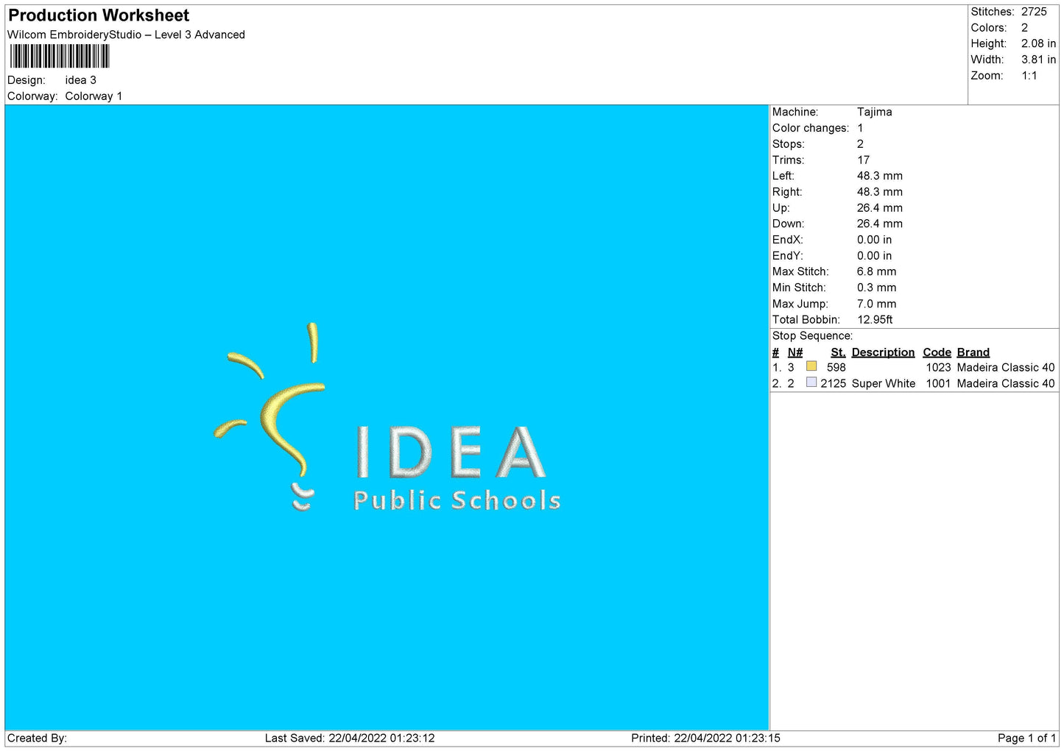Click stitch count 598 in stop sequence
1064x751 pixels.
point(836,368)
